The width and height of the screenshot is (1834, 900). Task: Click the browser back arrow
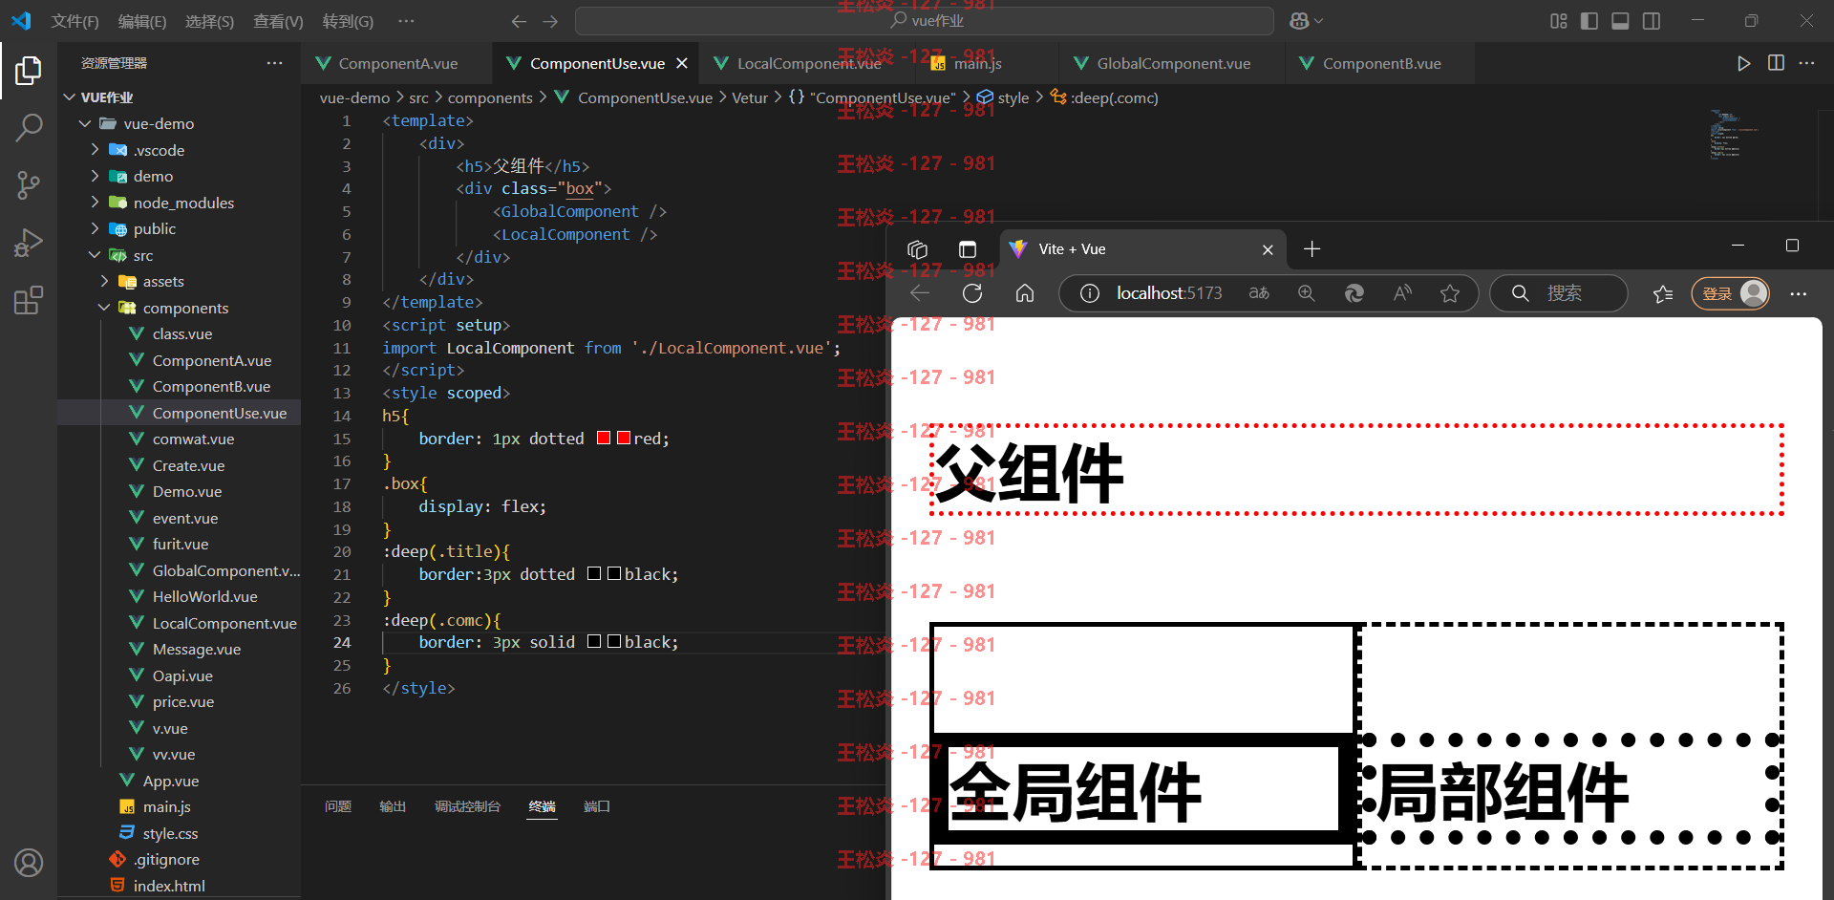(x=920, y=293)
